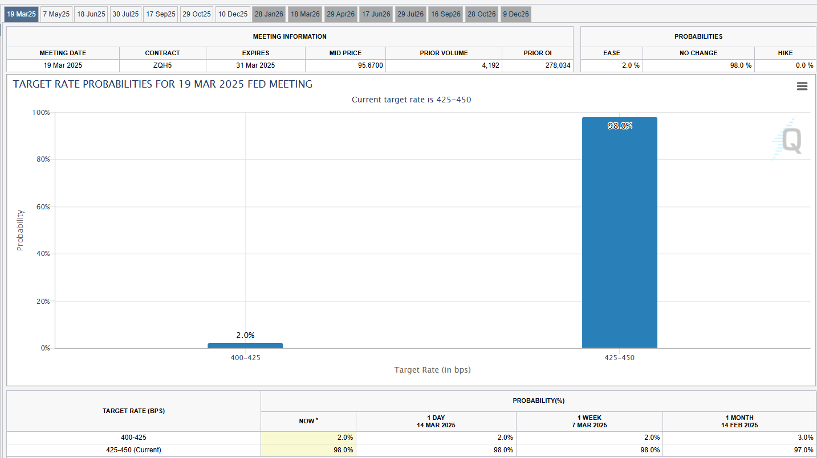Click the 425-450 (Current) row label
Screen dimensions: 817x458
[133, 450]
